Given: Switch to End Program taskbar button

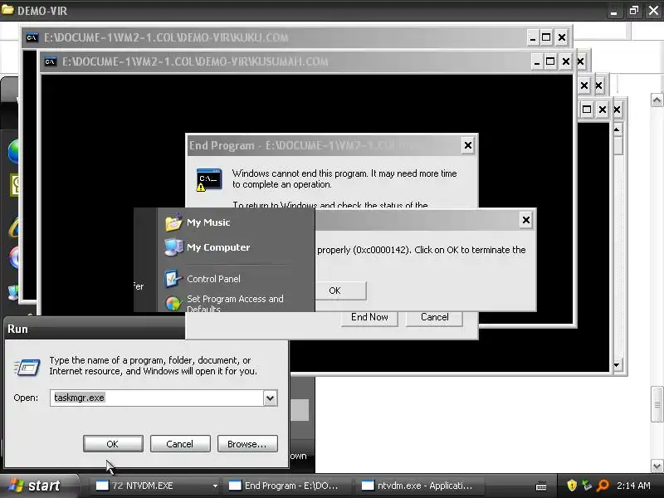Looking at the screenshot, I should [x=286, y=486].
